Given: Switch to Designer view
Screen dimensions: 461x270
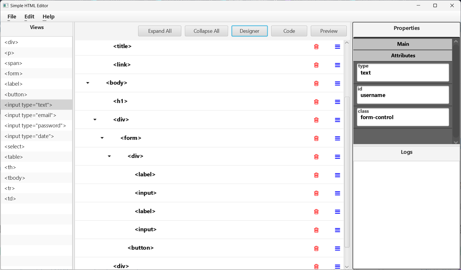Looking at the screenshot, I should coord(249,31).
